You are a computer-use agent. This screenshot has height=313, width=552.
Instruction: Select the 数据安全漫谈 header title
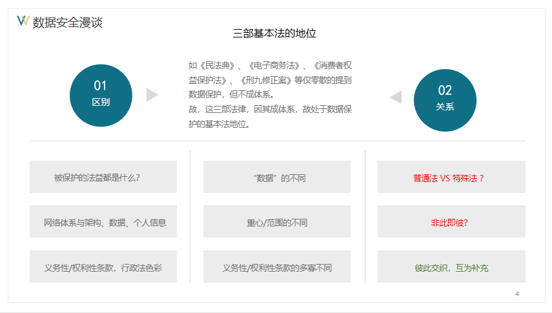tap(67, 23)
